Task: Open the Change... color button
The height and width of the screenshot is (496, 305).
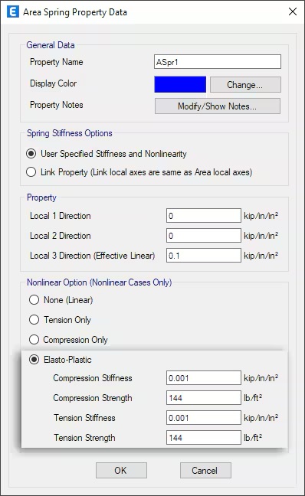Action: (x=245, y=85)
